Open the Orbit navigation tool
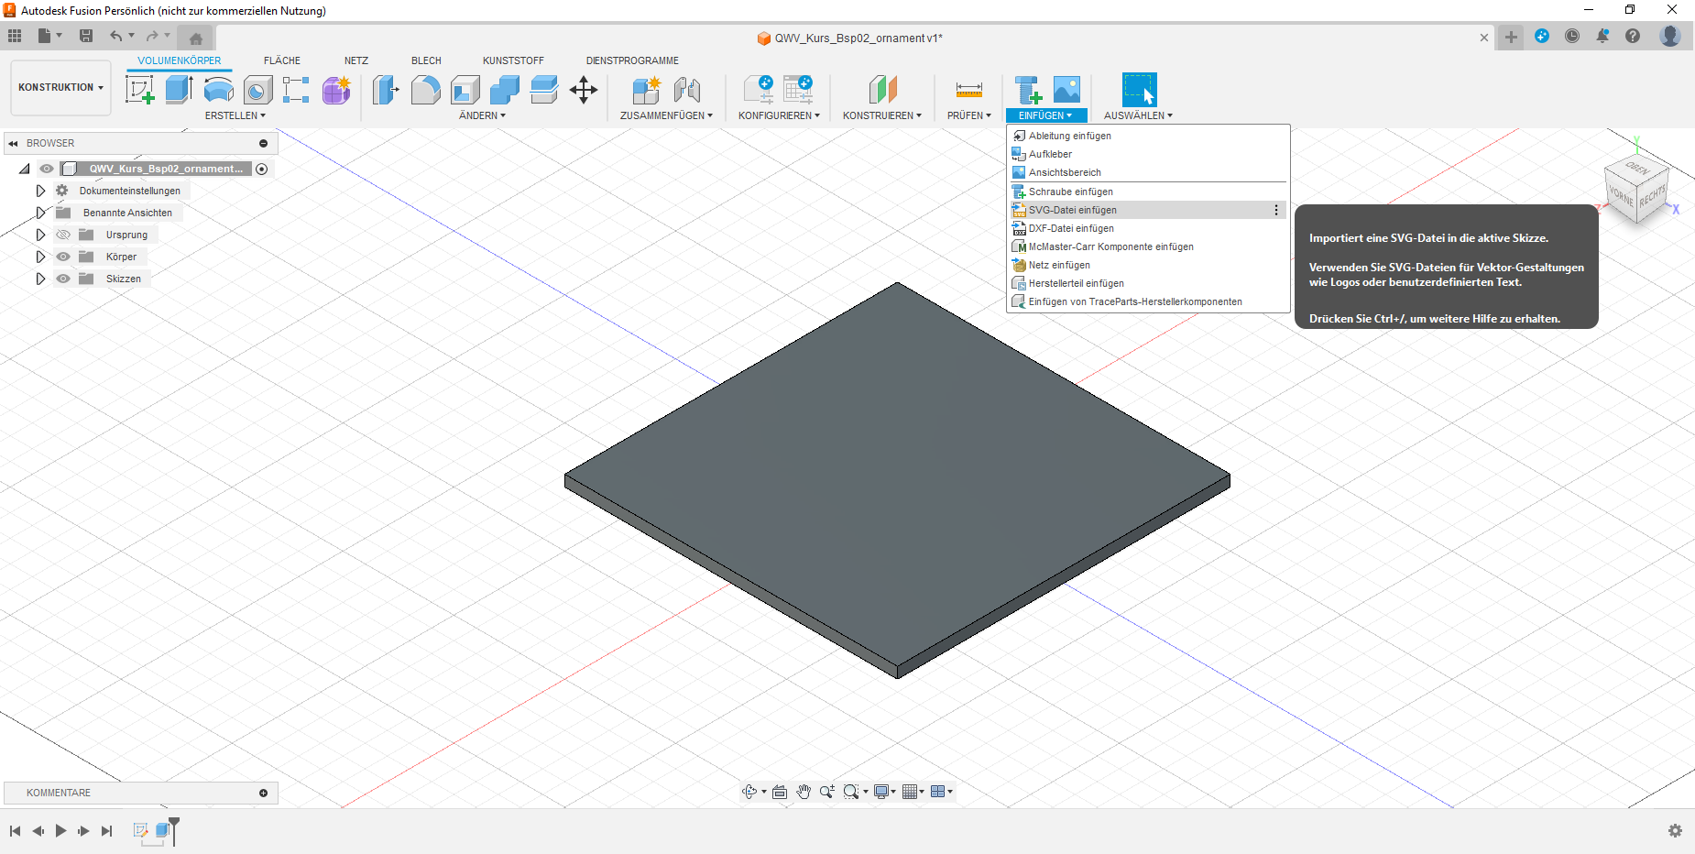This screenshot has height=854, width=1695. click(x=749, y=792)
